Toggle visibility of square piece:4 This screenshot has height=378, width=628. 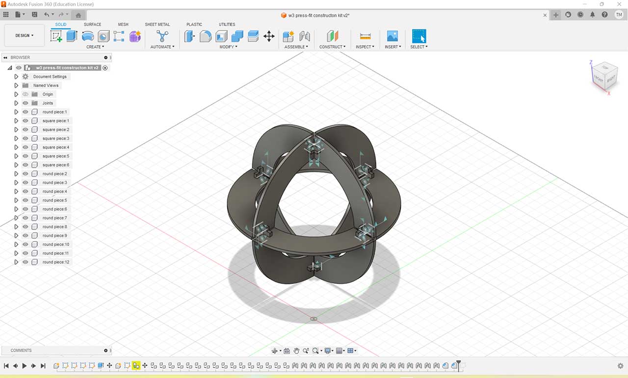pyautogui.click(x=26, y=147)
